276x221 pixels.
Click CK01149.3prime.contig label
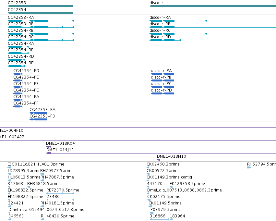click(x=169, y=177)
